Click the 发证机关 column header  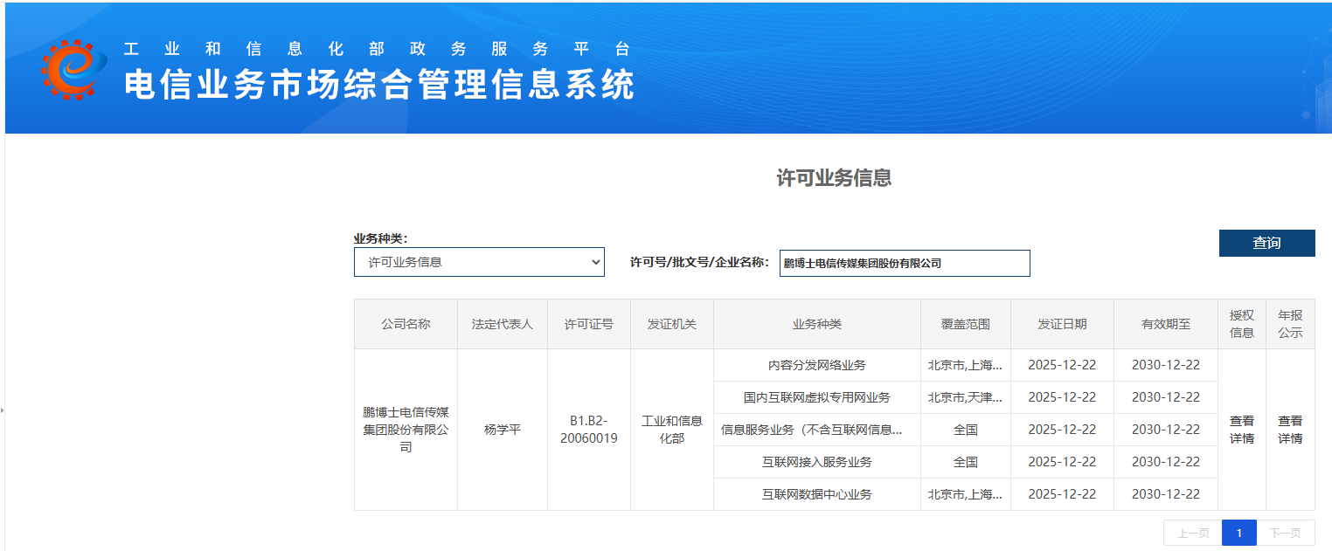click(x=671, y=324)
